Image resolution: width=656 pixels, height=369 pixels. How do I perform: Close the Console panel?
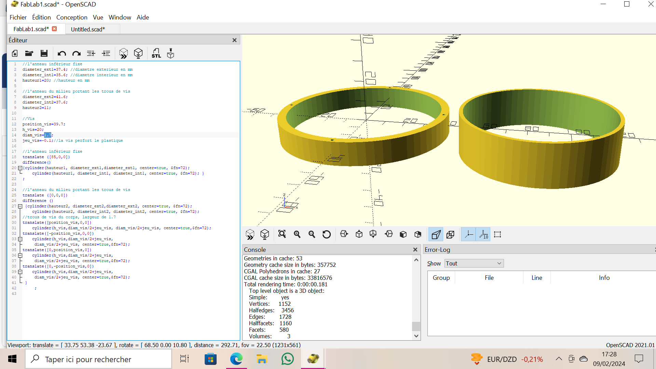(x=415, y=250)
